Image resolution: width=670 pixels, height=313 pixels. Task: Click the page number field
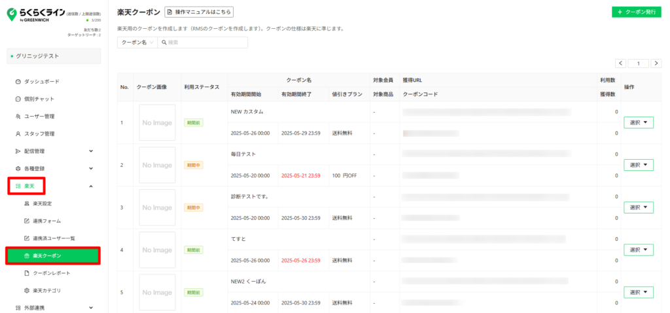click(x=639, y=64)
